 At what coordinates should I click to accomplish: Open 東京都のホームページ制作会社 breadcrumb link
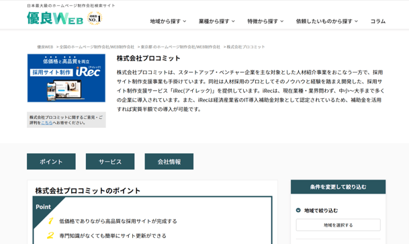[x=181, y=47]
